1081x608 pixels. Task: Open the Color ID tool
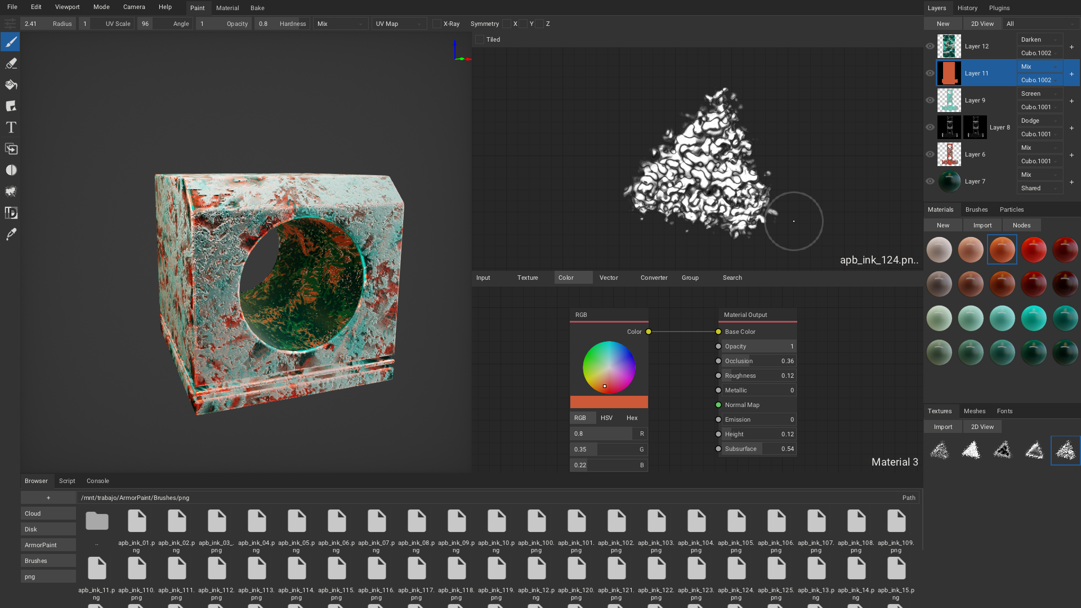(10, 213)
